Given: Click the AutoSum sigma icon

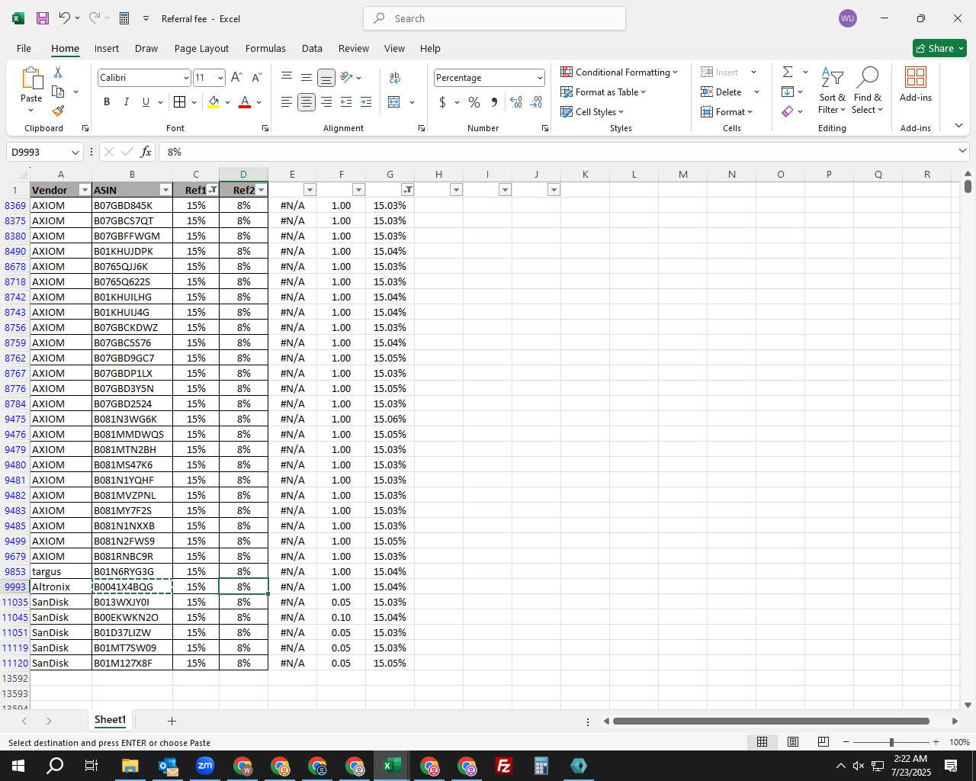Looking at the screenshot, I should pyautogui.click(x=788, y=72).
